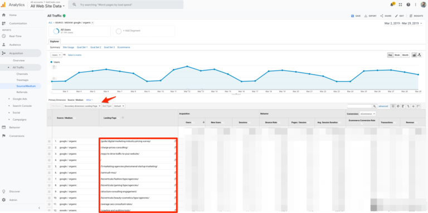Switch to pivot table view icon
This screenshot has width=428, height=213.
click(418, 106)
